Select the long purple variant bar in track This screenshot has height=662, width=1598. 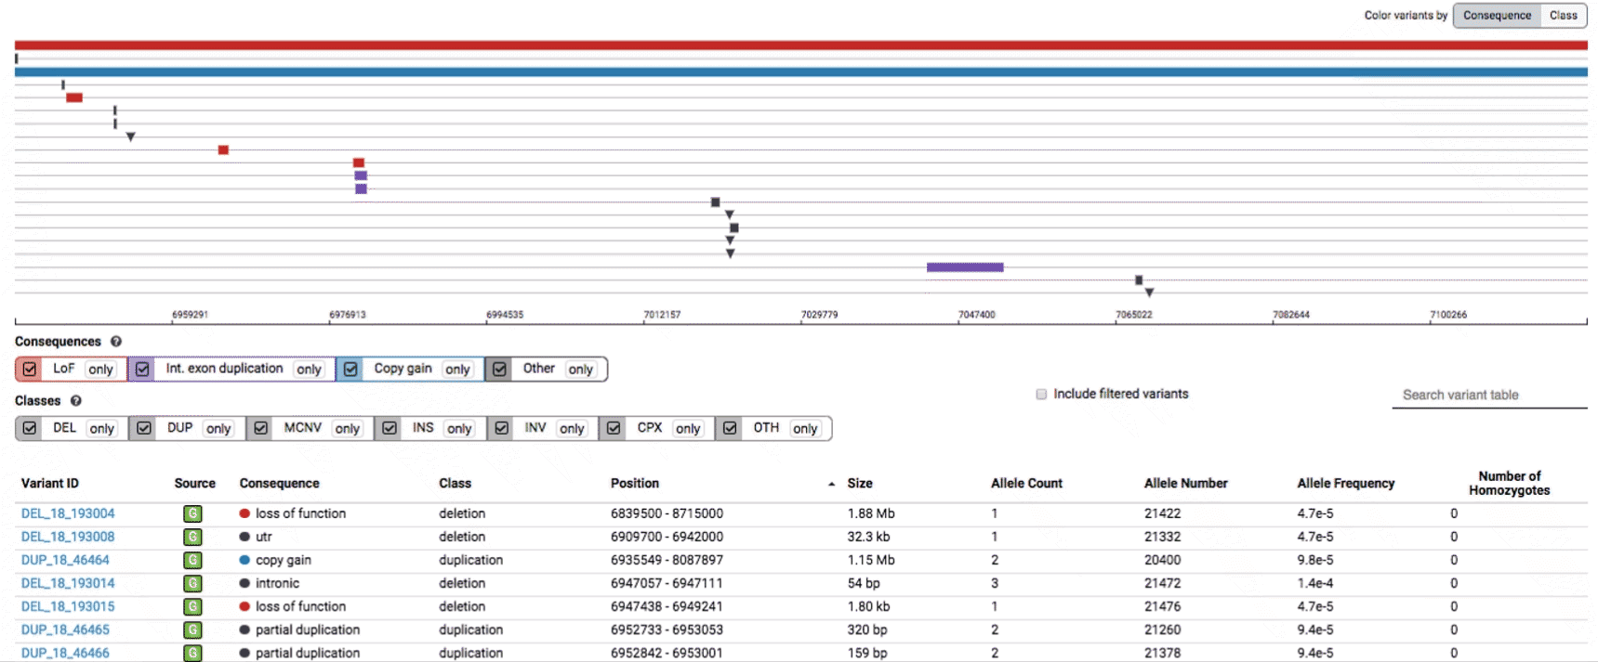click(965, 267)
